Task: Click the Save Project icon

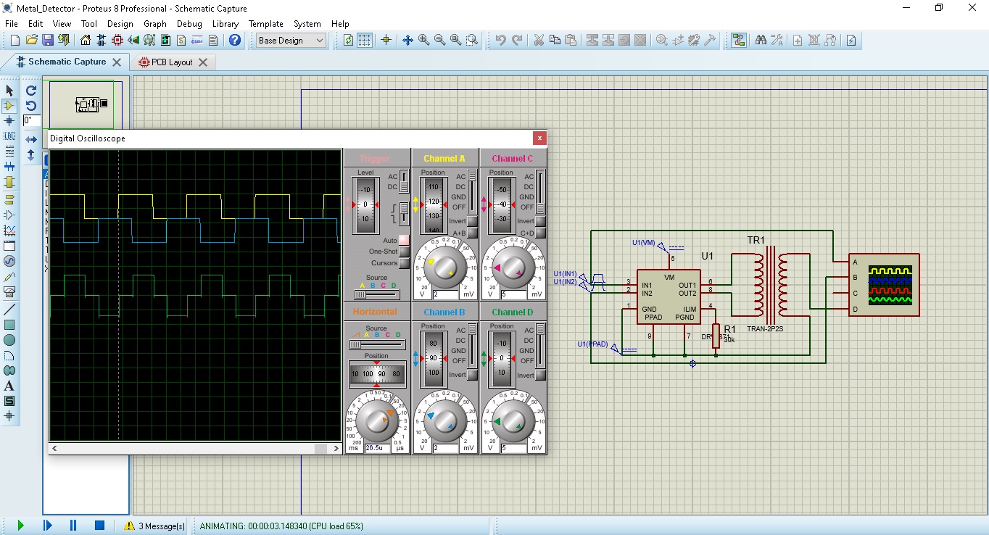Action: click(48, 41)
